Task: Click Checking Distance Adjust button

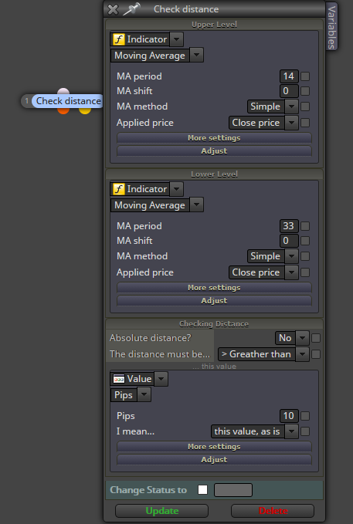Action: (x=214, y=460)
